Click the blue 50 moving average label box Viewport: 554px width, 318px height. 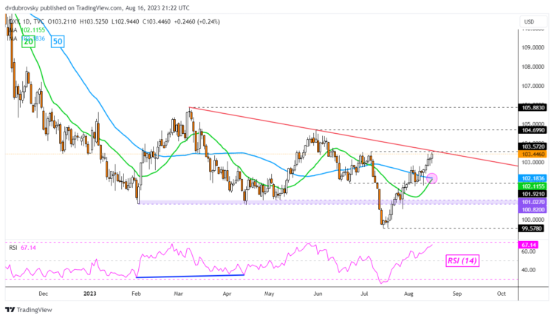pyautogui.click(x=59, y=44)
